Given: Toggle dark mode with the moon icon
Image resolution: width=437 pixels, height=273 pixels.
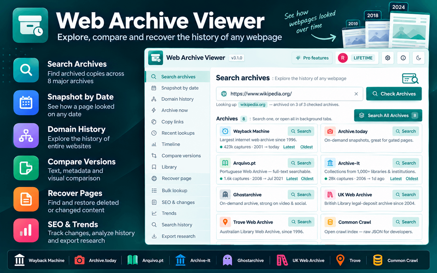Looking at the screenshot, I should 419,58.
